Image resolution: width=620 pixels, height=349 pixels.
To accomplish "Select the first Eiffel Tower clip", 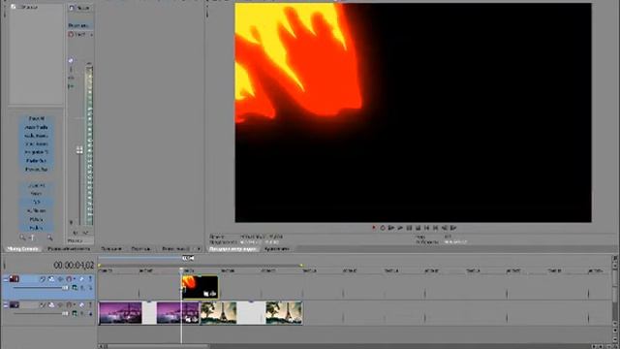I will point(219,312).
